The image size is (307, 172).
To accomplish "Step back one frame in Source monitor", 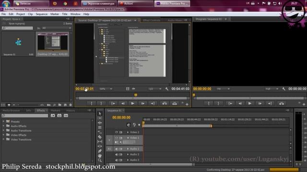I will click(123, 104).
